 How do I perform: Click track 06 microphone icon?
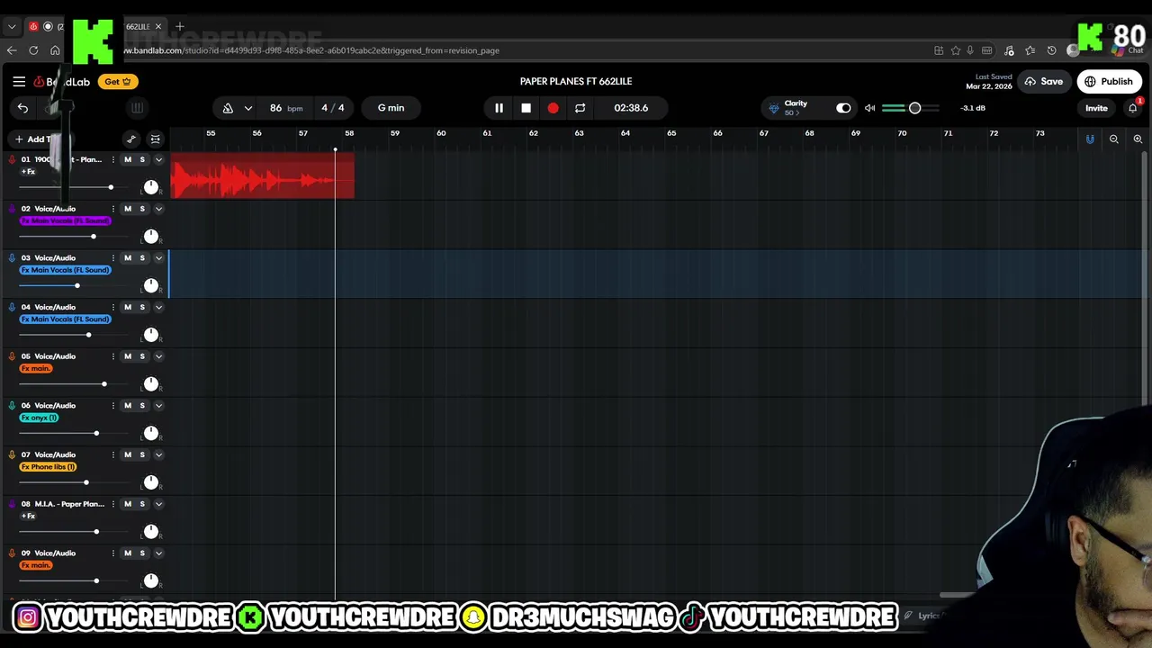[12, 406]
